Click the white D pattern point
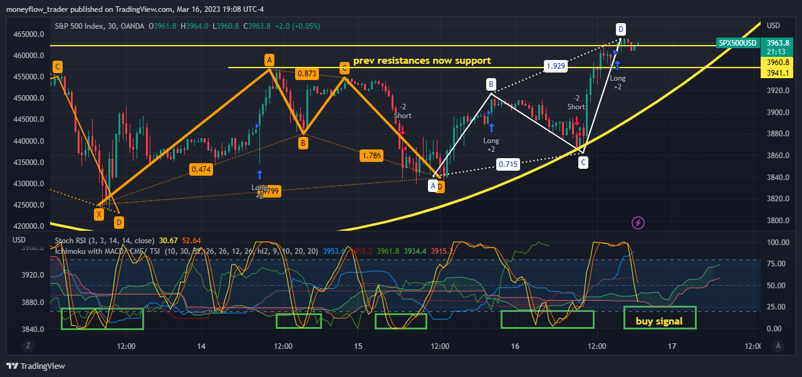This screenshot has width=802, height=377. coord(620,29)
